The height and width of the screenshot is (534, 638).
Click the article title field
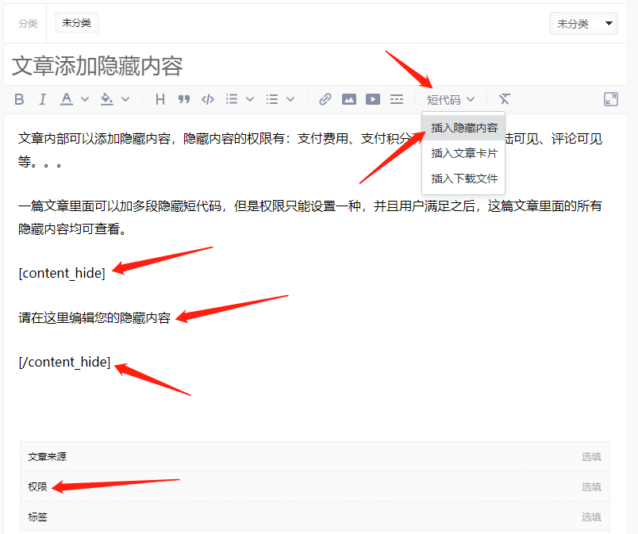238,66
